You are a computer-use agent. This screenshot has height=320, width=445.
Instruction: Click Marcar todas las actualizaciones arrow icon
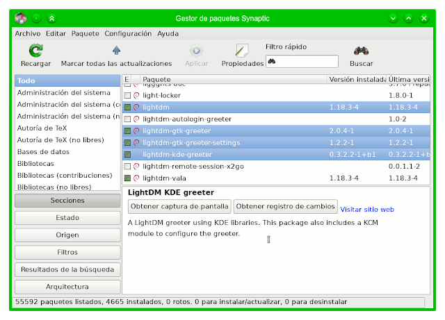pyautogui.click(x=116, y=51)
